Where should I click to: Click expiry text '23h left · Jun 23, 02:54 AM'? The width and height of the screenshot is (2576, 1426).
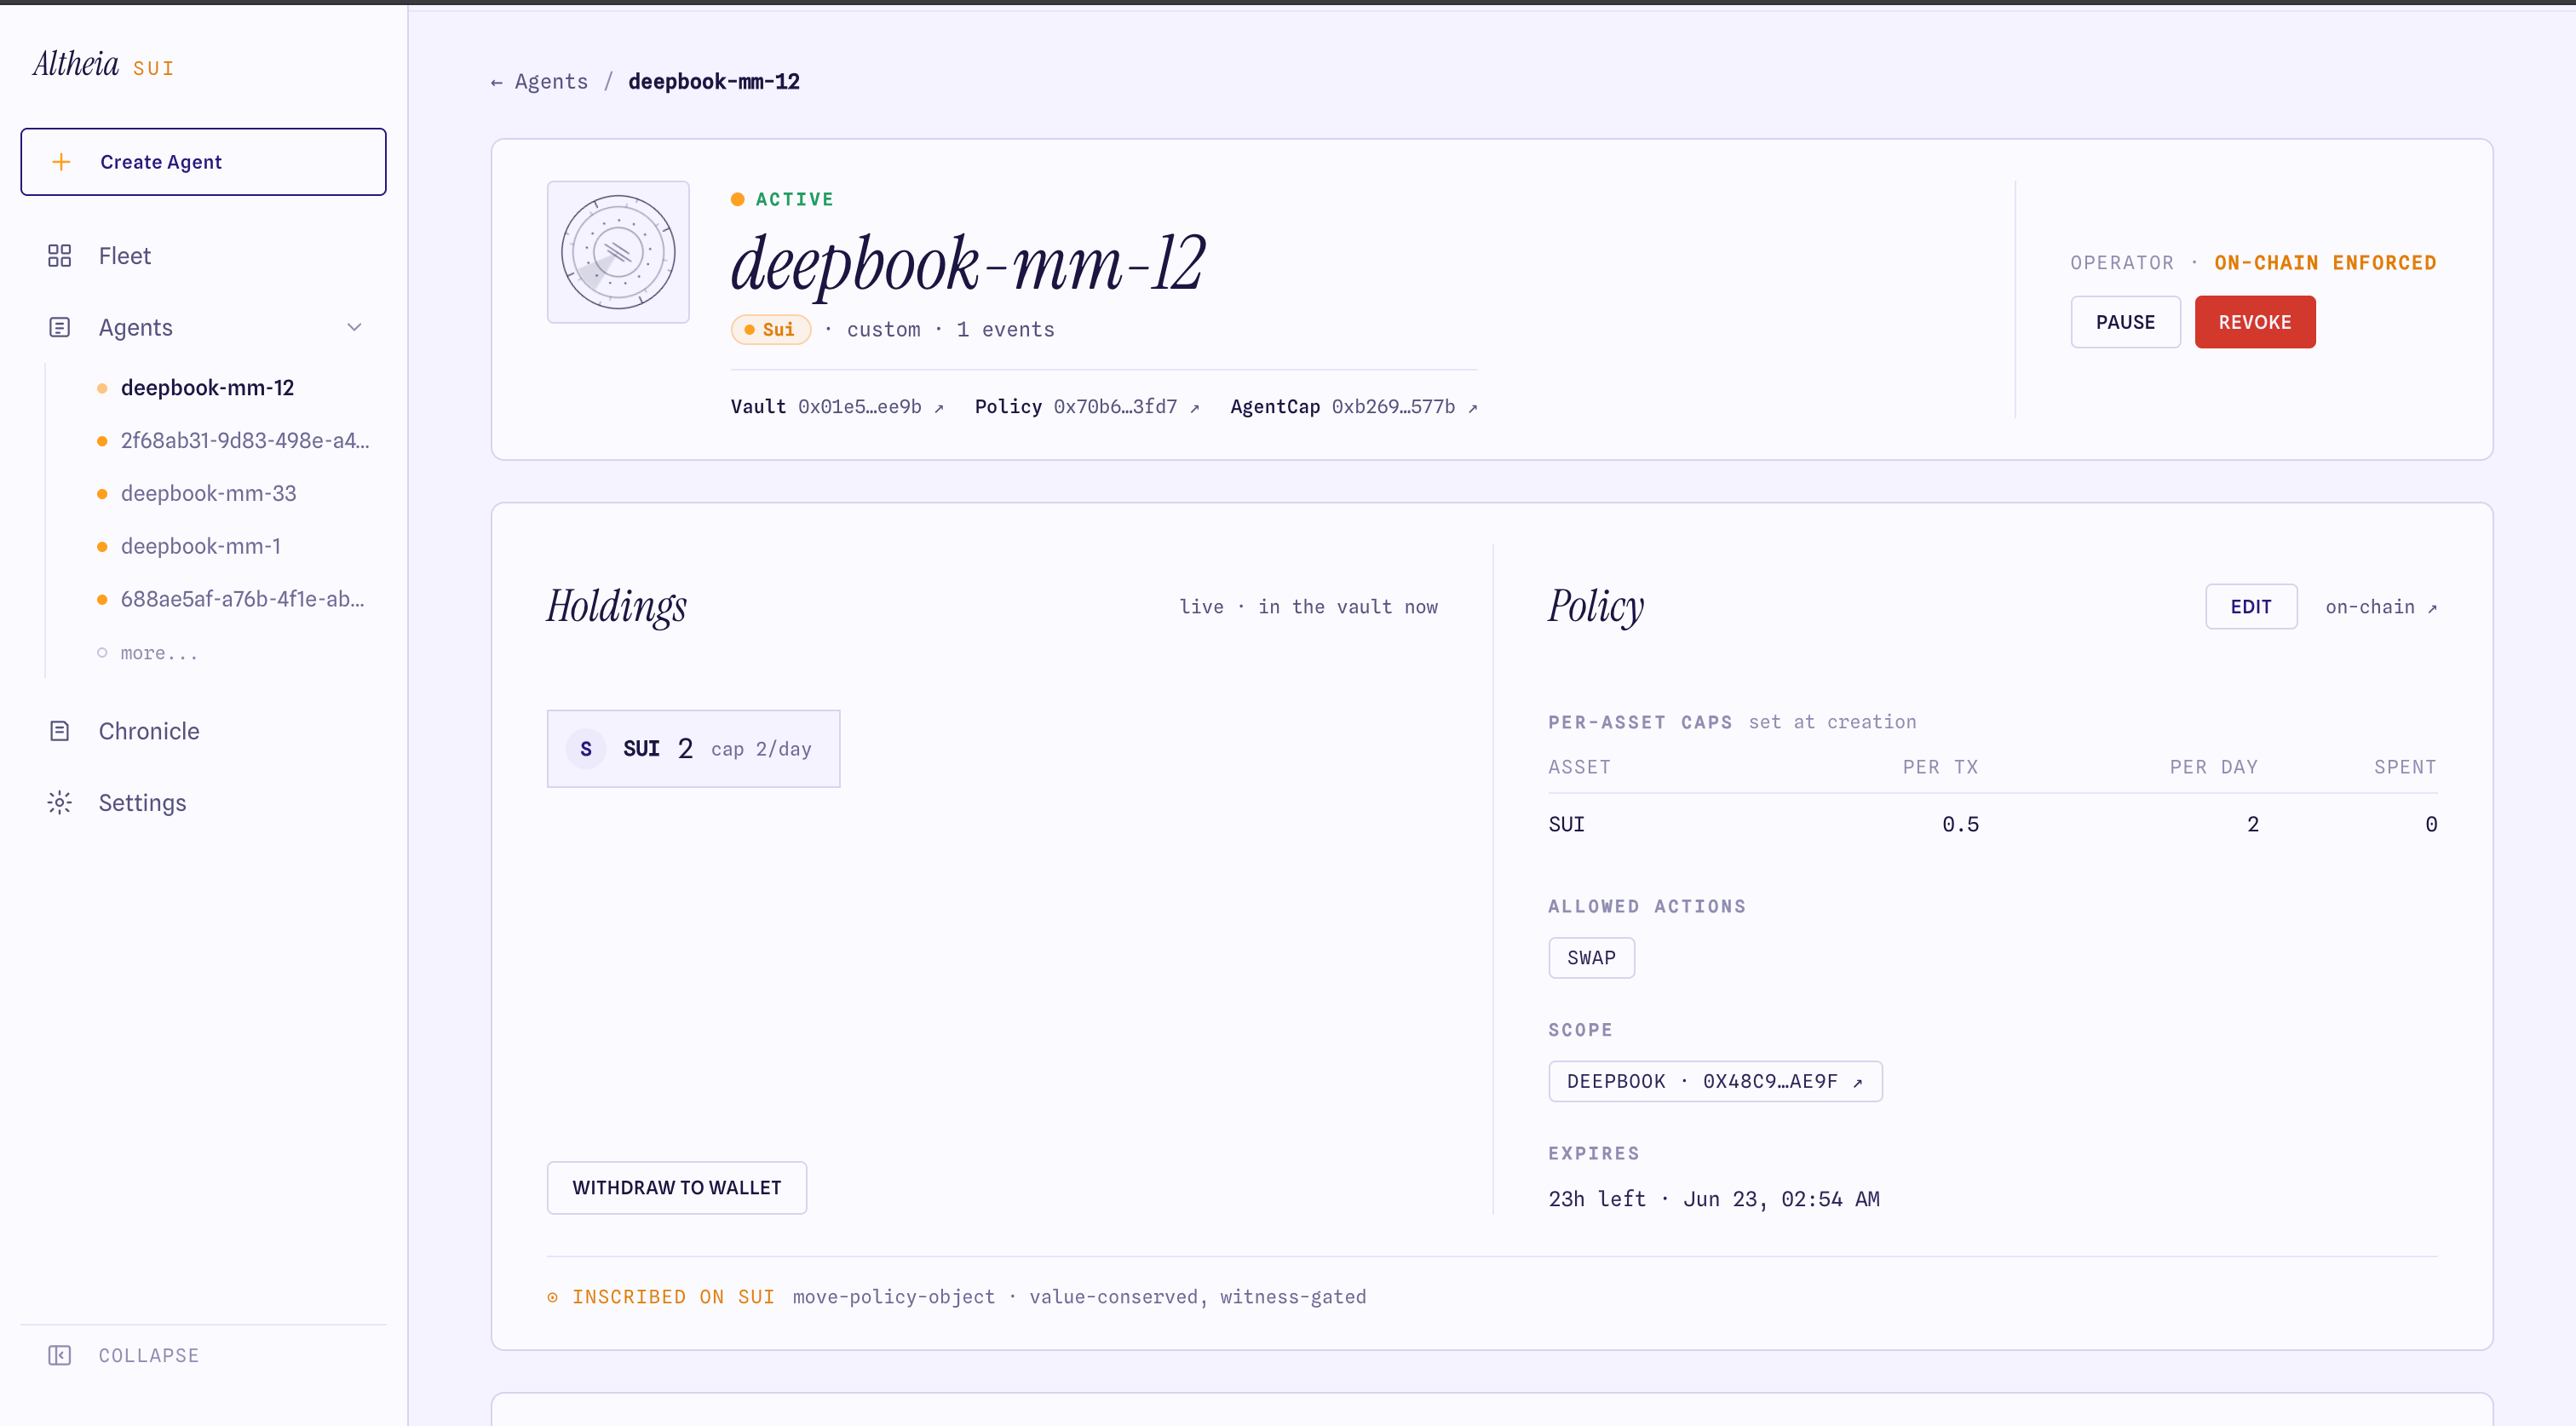pos(1714,1199)
